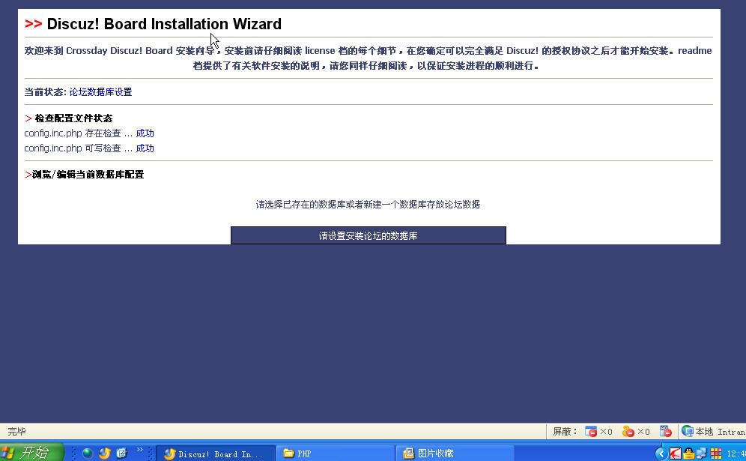Click the third quick launch shortcut icon
This screenshot has height=461, width=746.
[x=122, y=453]
